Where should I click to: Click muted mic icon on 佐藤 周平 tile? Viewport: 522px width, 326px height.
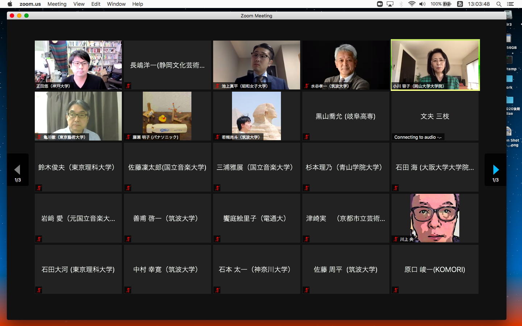[306, 290]
